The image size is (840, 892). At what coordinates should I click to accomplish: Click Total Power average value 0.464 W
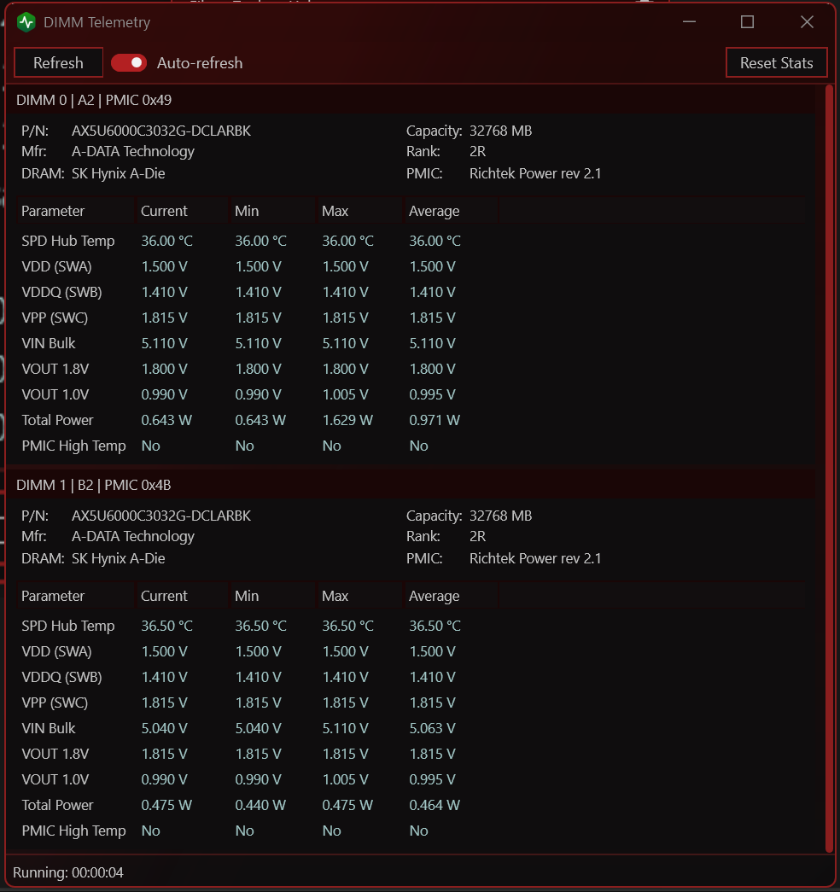coord(435,806)
